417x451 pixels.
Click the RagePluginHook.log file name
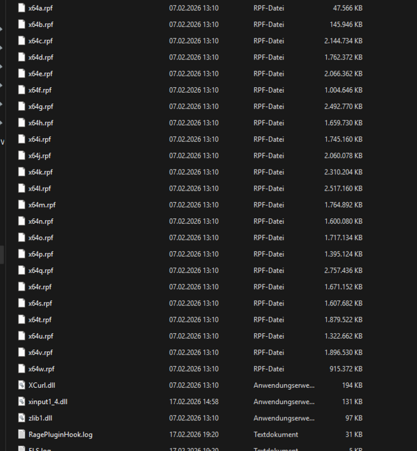(x=60, y=434)
